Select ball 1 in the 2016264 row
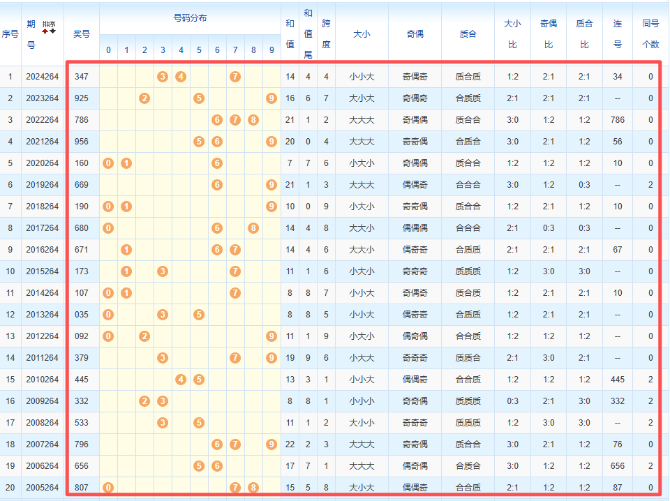 click(x=126, y=250)
